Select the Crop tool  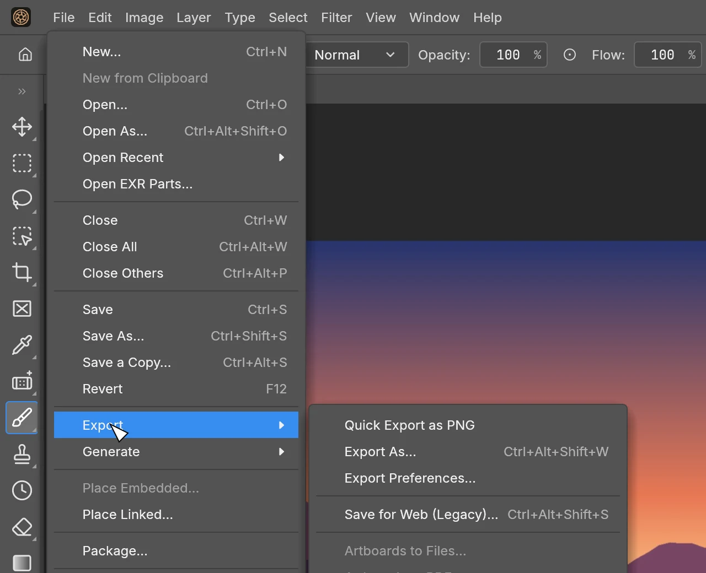22,272
